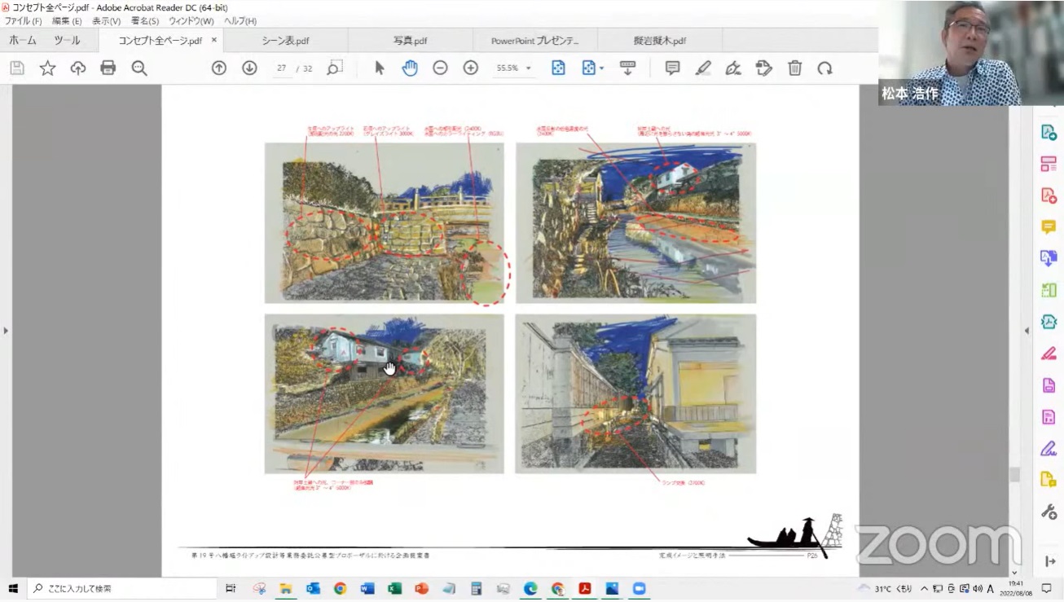
Task: Switch to the ホーム tab
Action: click(23, 40)
